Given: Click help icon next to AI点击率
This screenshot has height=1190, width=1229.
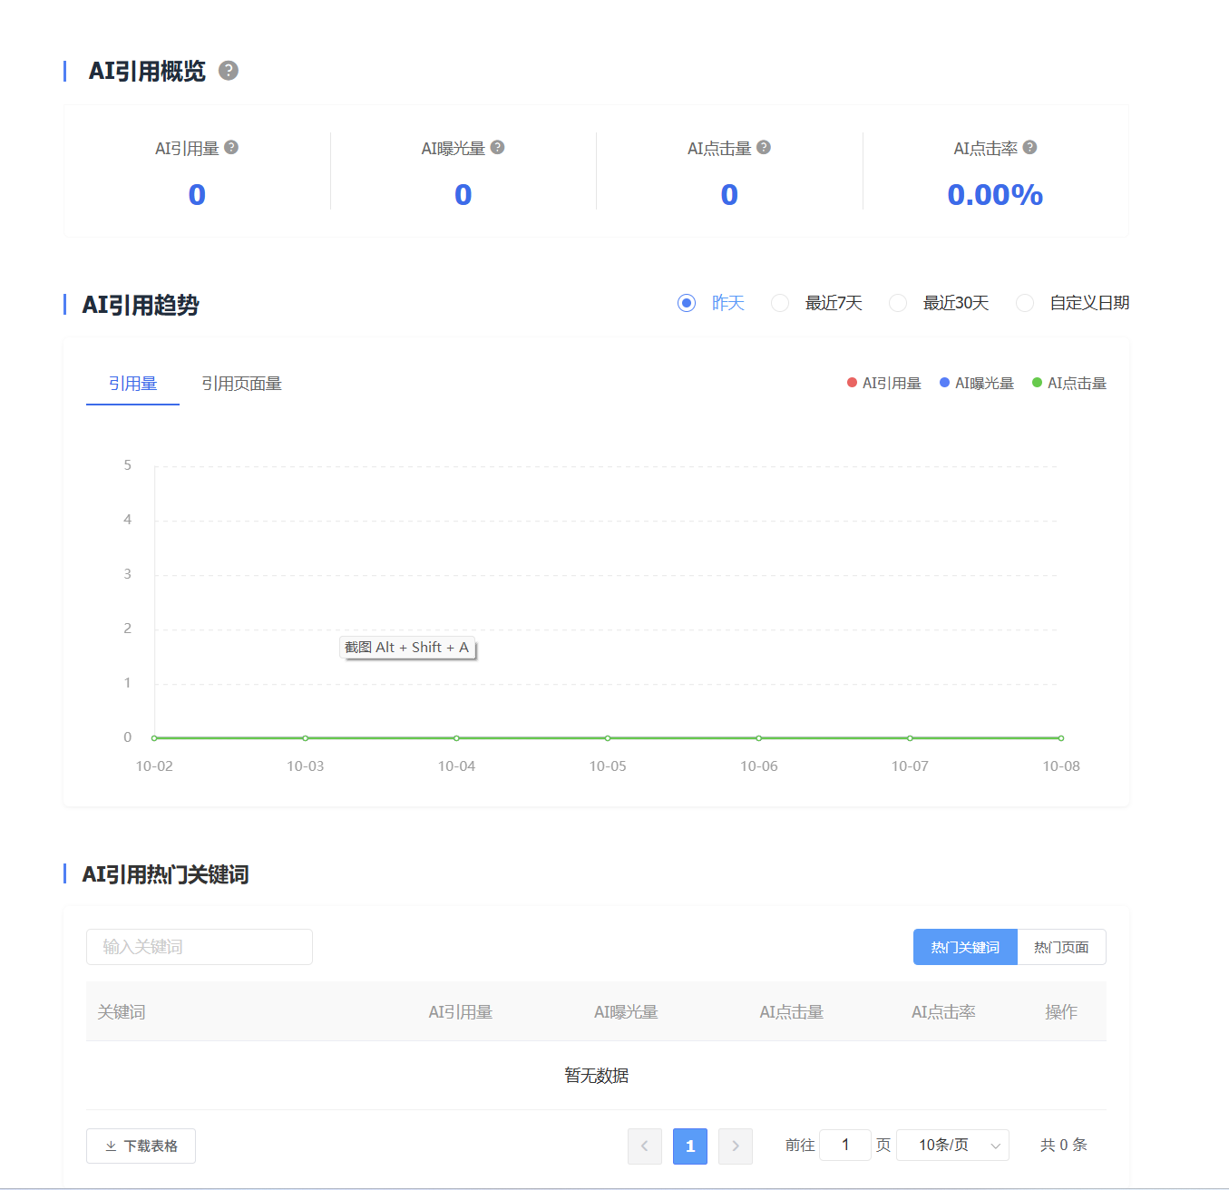Looking at the screenshot, I should point(1029,147).
